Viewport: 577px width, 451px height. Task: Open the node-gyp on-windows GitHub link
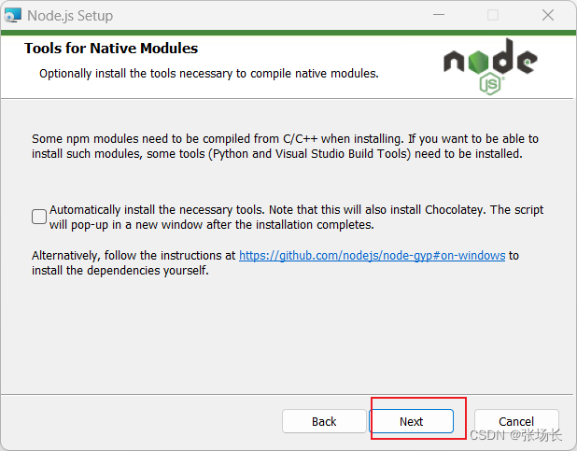pos(372,255)
